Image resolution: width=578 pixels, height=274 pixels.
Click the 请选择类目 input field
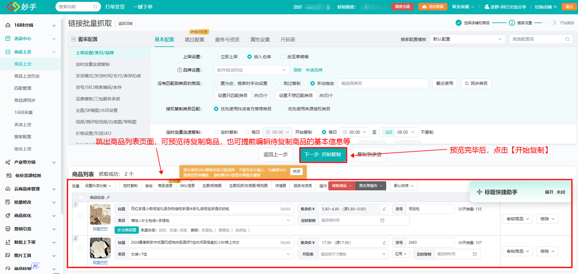click(x=383, y=83)
